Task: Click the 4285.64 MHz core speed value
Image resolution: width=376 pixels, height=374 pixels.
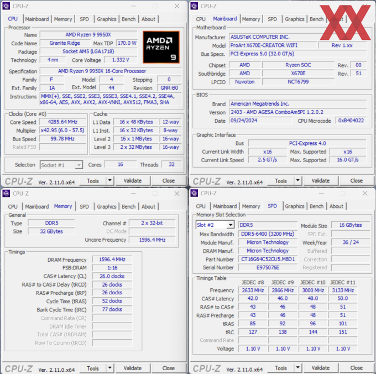Action: click(x=62, y=122)
